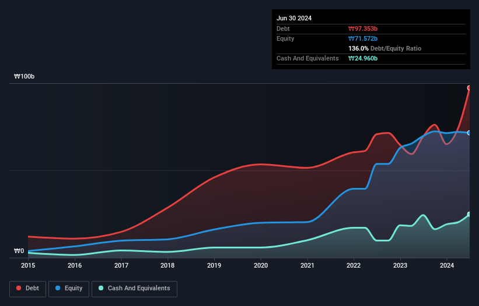Click the Jun 30 2024 tooltip date
This screenshot has height=306, width=479.
pos(294,18)
